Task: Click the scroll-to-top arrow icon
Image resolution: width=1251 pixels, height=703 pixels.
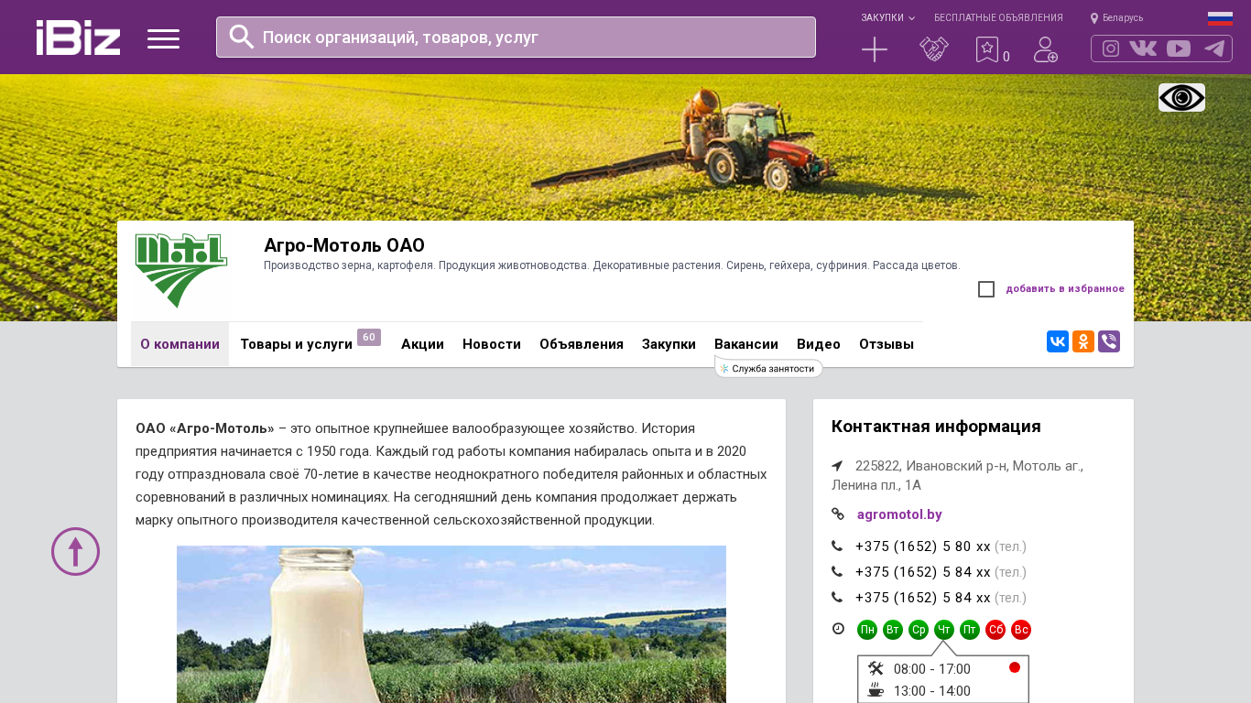Action: click(x=75, y=551)
